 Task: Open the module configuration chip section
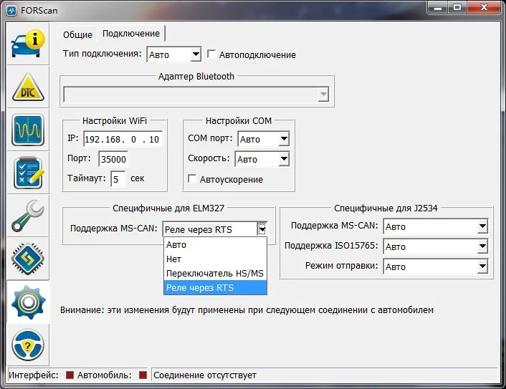[x=28, y=259]
